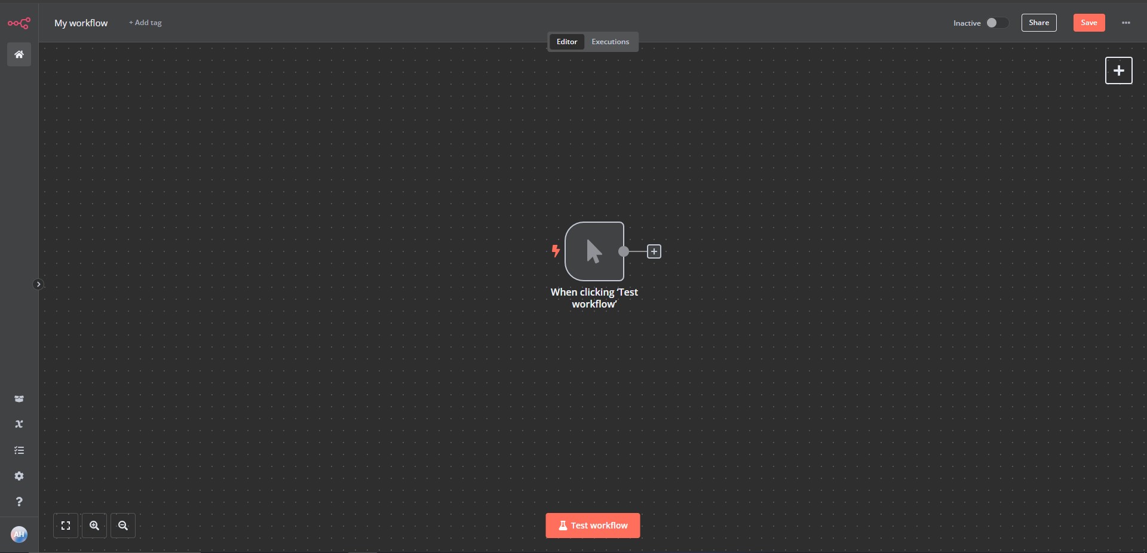Open Help question mark icon
Screen dimensions: 1147x553
(x=19, y=502)
